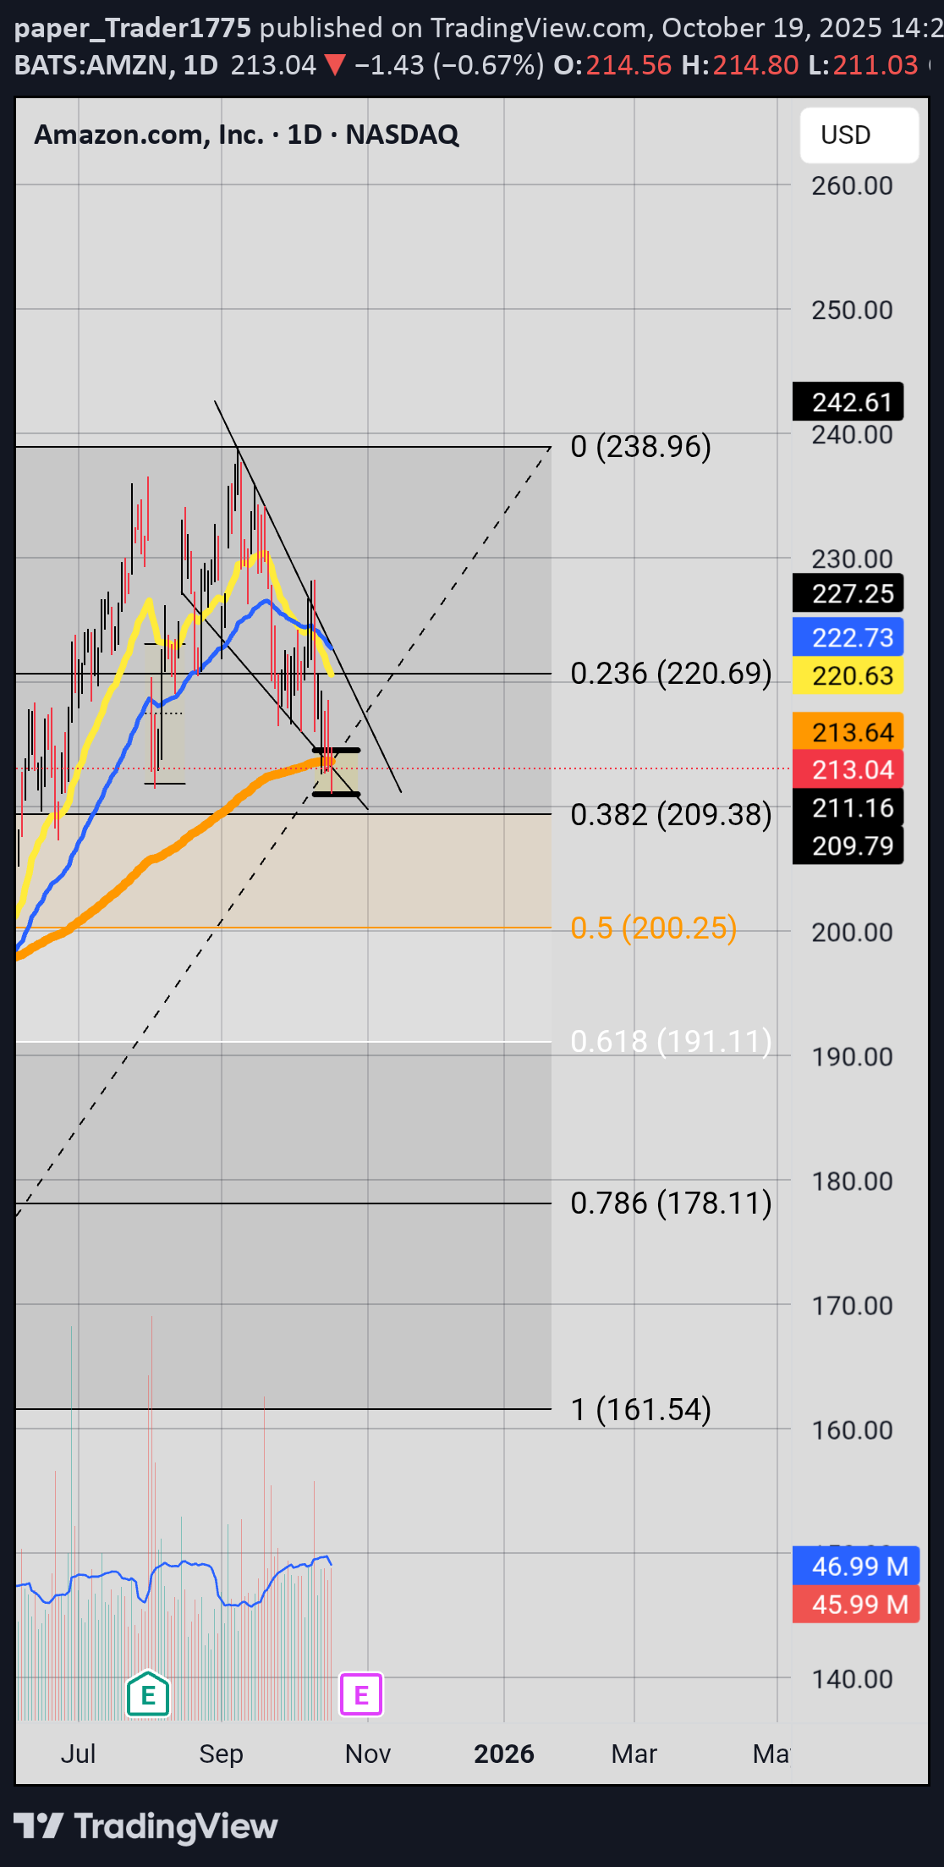The height and width of the screenshot is (1867, 944).
Task: Click the O:214.56 open value
Action: point(612,64)
